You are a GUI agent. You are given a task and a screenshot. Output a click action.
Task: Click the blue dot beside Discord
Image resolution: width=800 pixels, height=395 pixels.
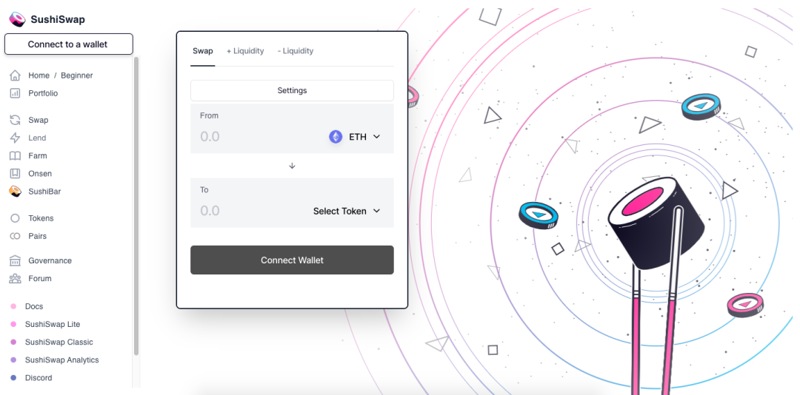pyautogui.click(x=14, y=378)
